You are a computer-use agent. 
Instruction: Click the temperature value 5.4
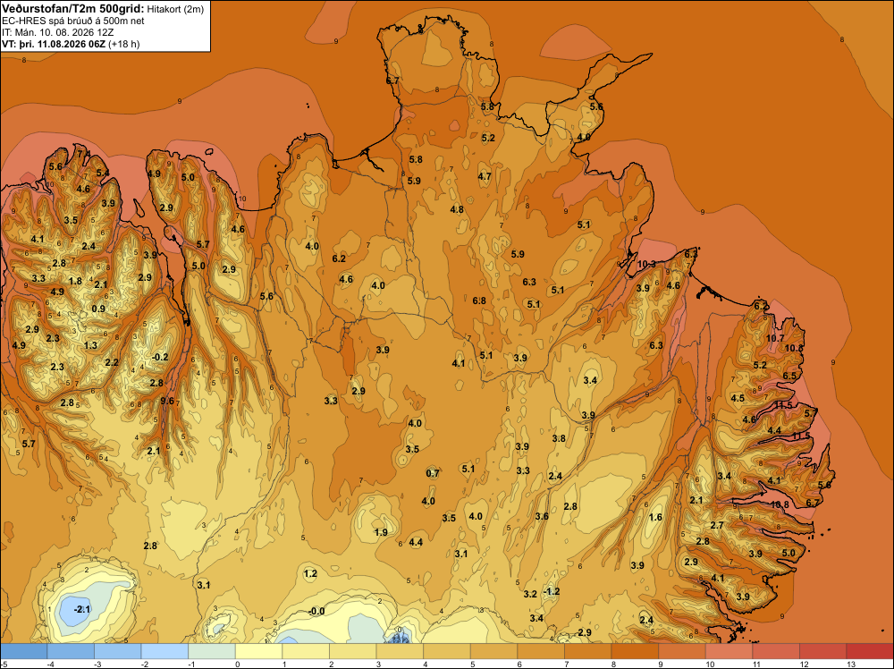[103, 173]
